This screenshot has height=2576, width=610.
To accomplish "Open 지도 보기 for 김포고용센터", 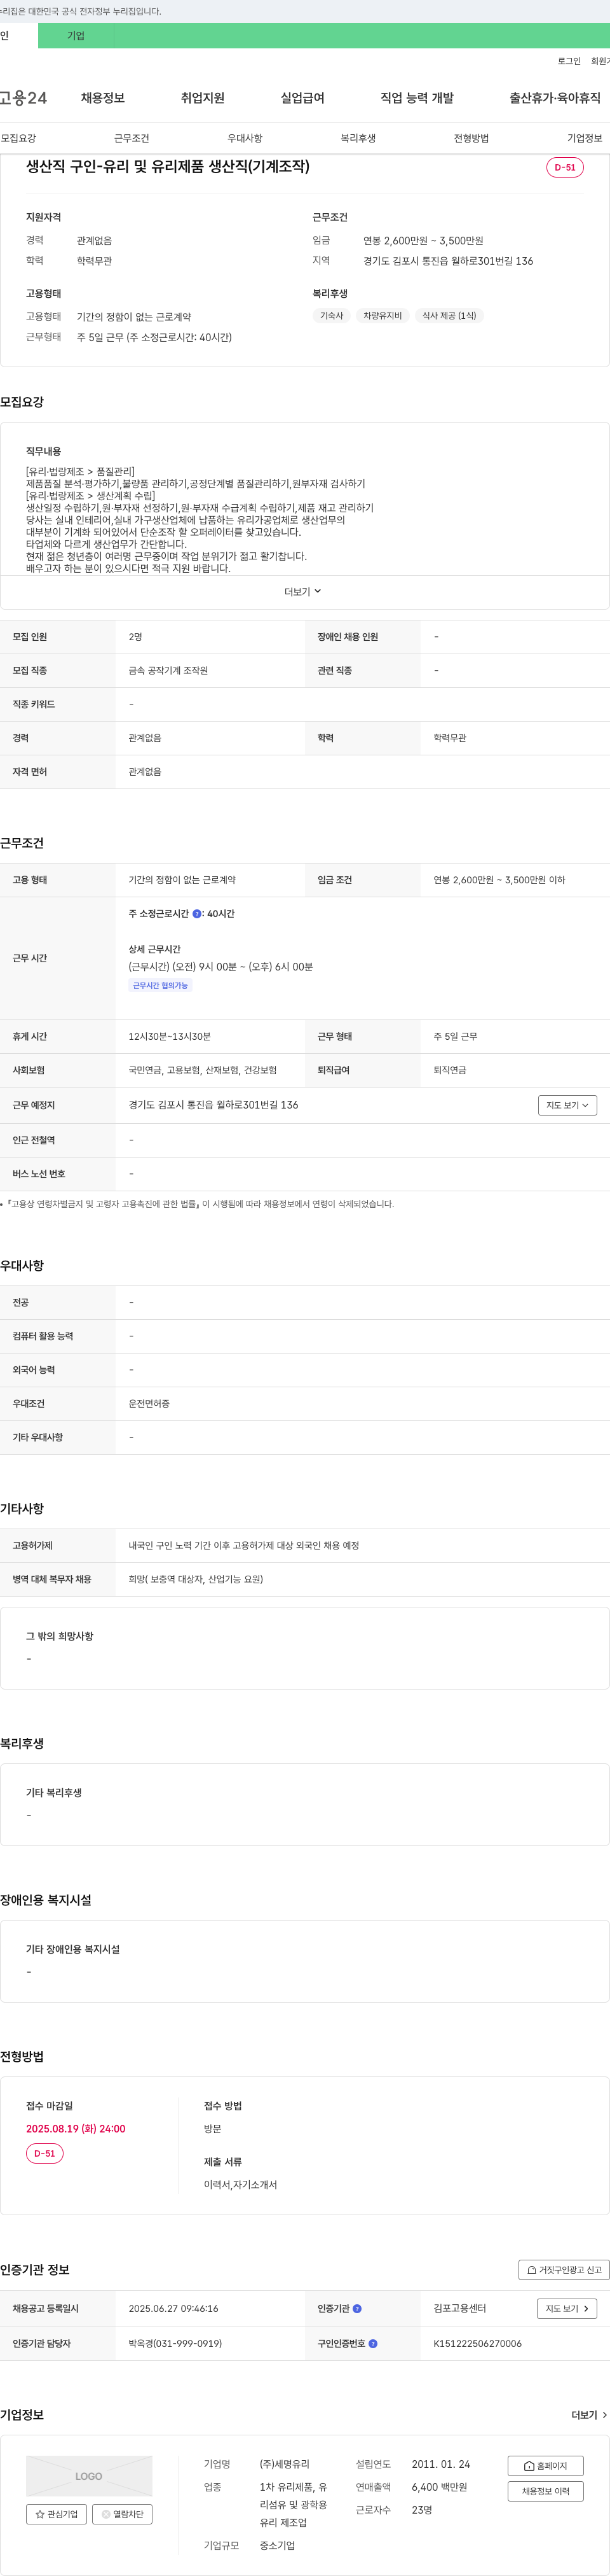I will click(x=567, y=2309).
